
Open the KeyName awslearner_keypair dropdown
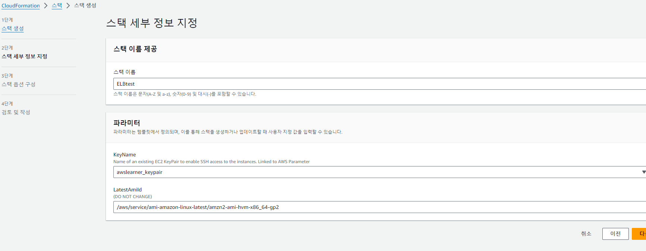click(x=380, y=172)
